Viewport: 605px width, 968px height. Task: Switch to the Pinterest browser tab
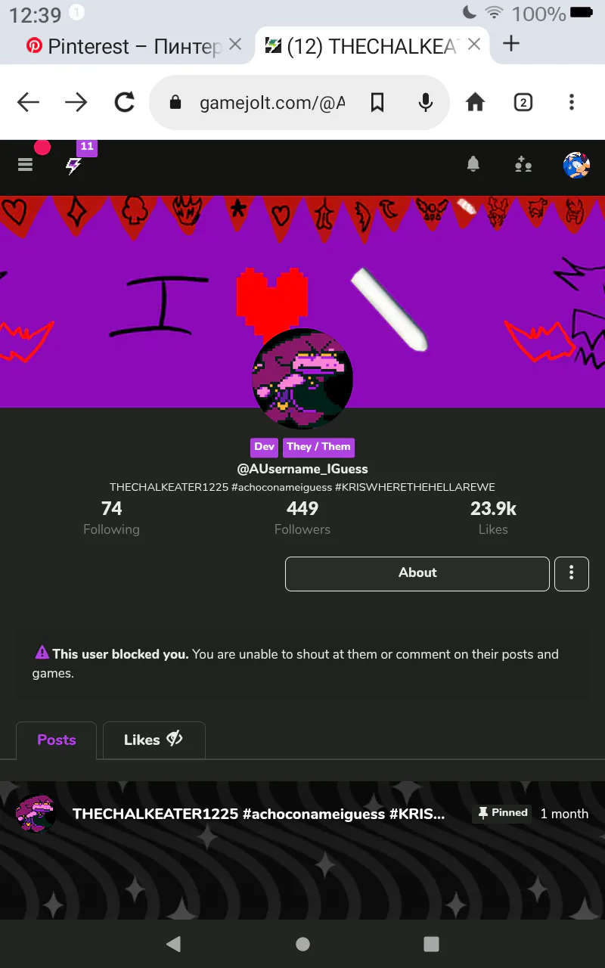coord(125,46)
